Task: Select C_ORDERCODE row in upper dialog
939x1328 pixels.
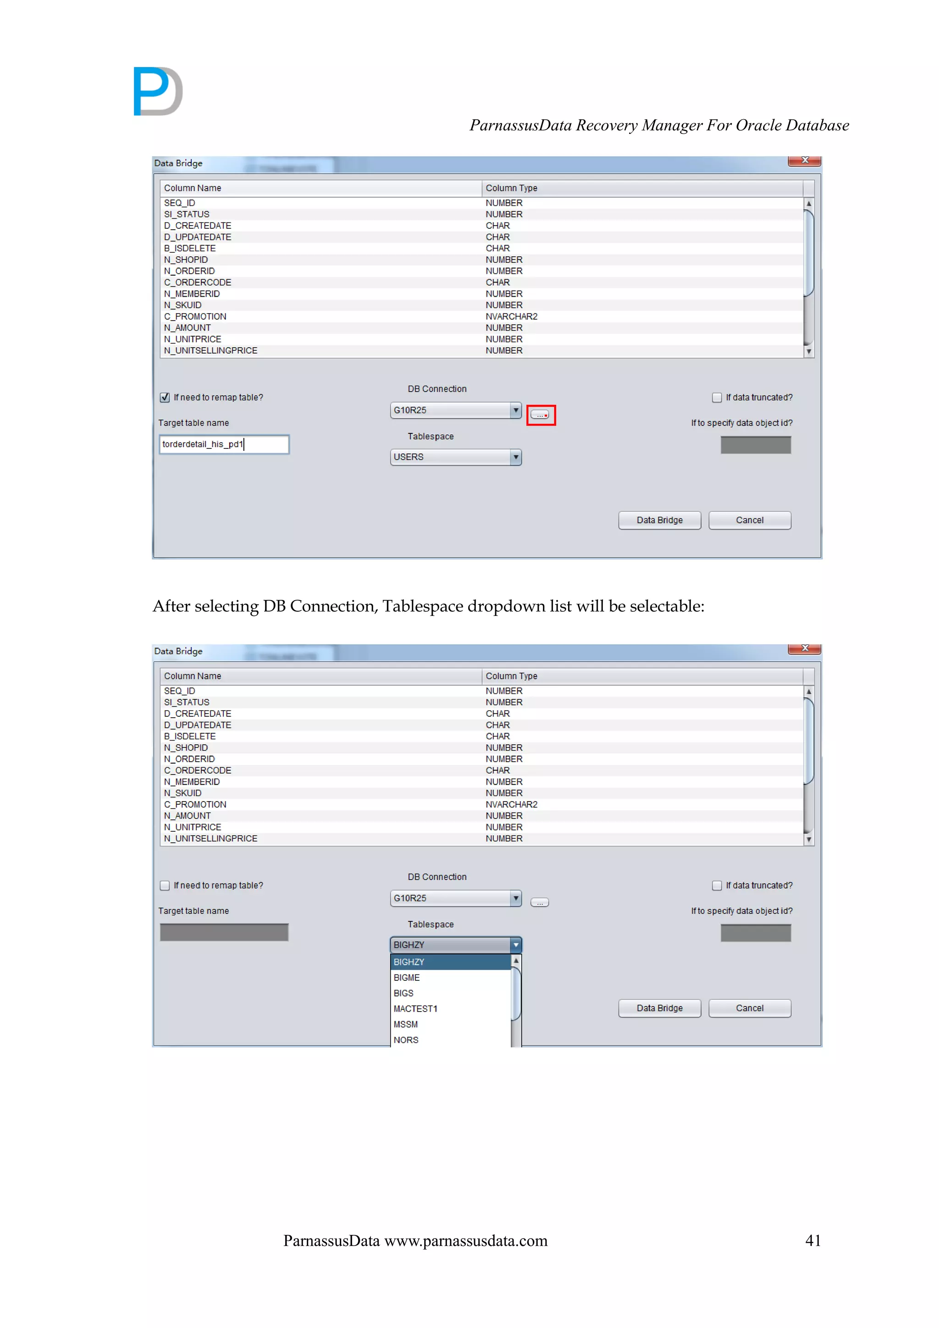Action: coord(481,283)
